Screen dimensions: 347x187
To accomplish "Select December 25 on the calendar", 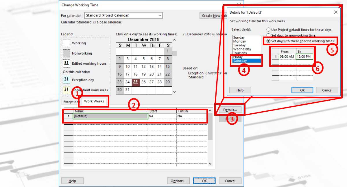I will tap(135, 82).
